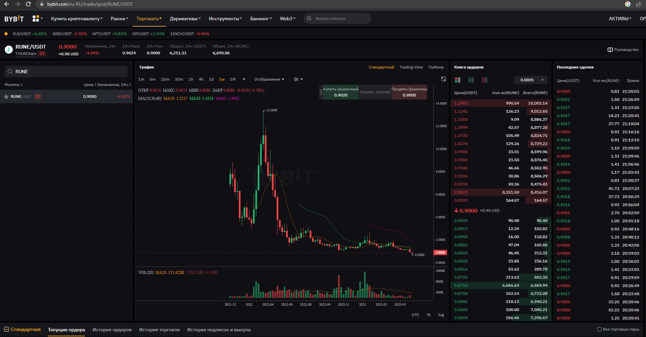This screenshot has height=337, width=646.
Task: Click the Указать количество quantity field
Action: [375, 92]
